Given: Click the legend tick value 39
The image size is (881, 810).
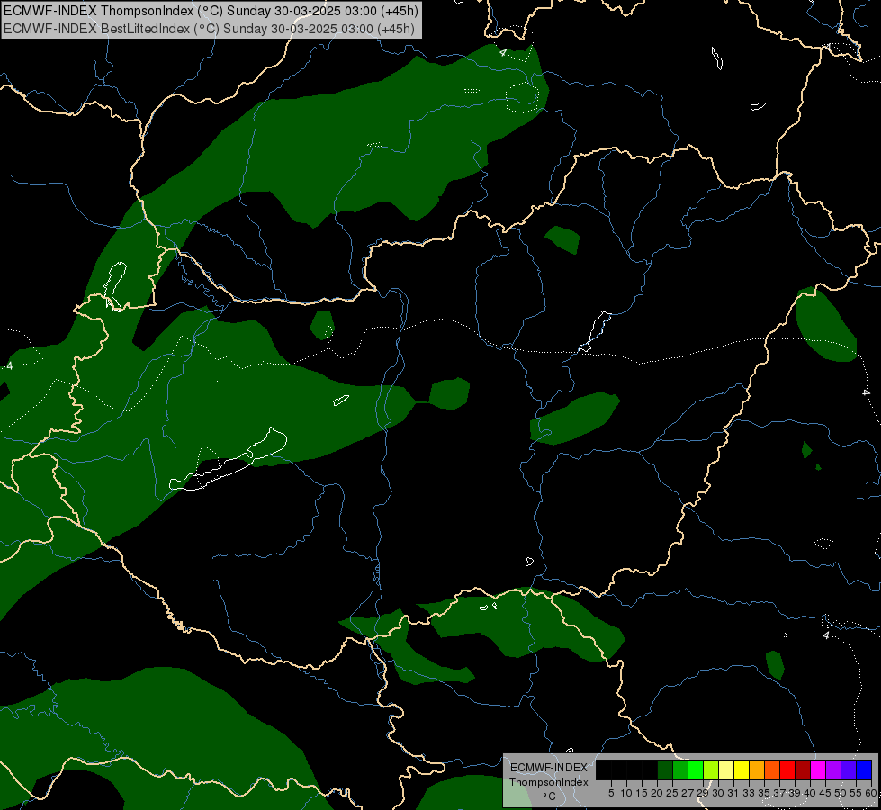Looking at the screenshot, I should (795, 793).
